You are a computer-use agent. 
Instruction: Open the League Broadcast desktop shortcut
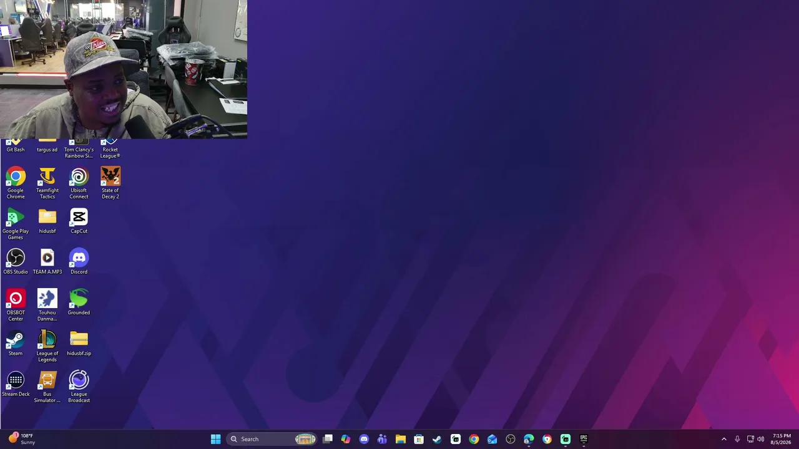click(x=79, y=387)
